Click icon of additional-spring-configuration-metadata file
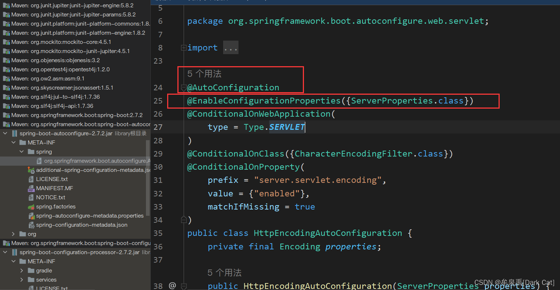This screenshot has height=290, width=560. coord(31,170)
